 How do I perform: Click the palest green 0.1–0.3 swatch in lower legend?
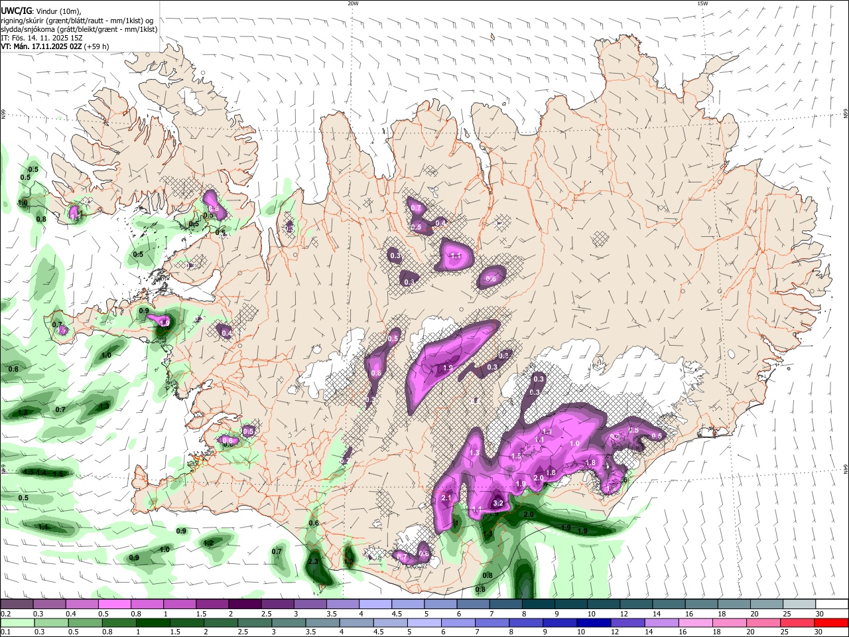click(17, 622)
